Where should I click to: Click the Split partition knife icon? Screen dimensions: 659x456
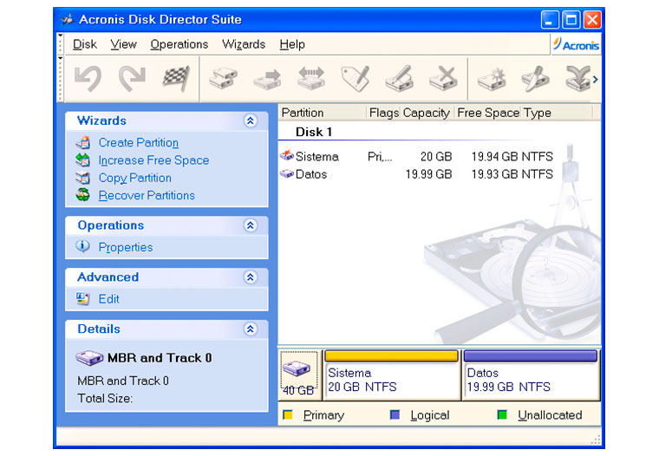[535, 79]
